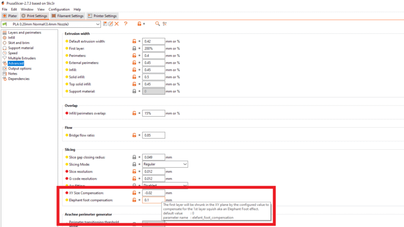Click the compare presets icon

point(165,24)
